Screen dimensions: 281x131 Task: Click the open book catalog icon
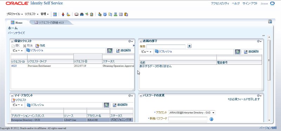(x=77, y=14)
